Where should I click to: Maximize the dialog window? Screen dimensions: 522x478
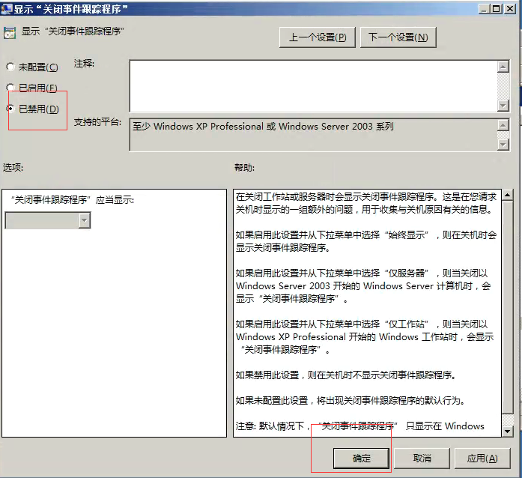[497, 9]
